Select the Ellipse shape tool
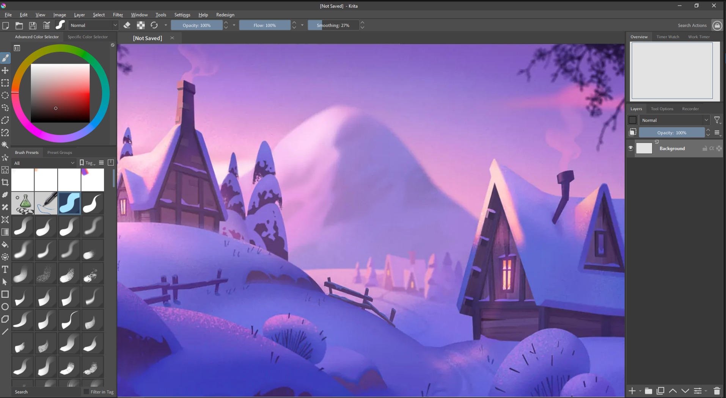The height and width of the screenshot is (398, 726). click(x=5, y=307)
